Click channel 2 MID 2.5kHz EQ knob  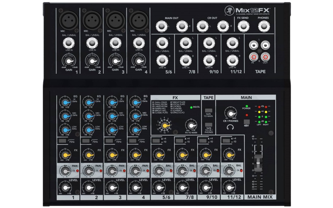(88, 116)
